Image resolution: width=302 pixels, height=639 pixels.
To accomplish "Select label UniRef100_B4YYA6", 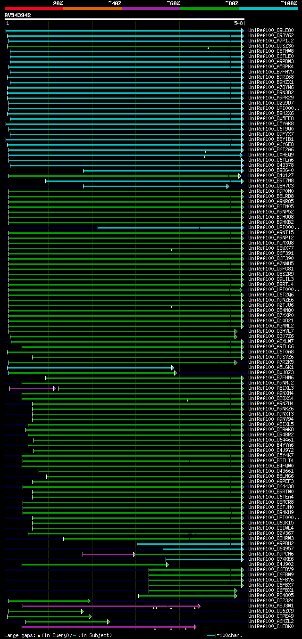I will pyautogui.click(x=271, y=445).
